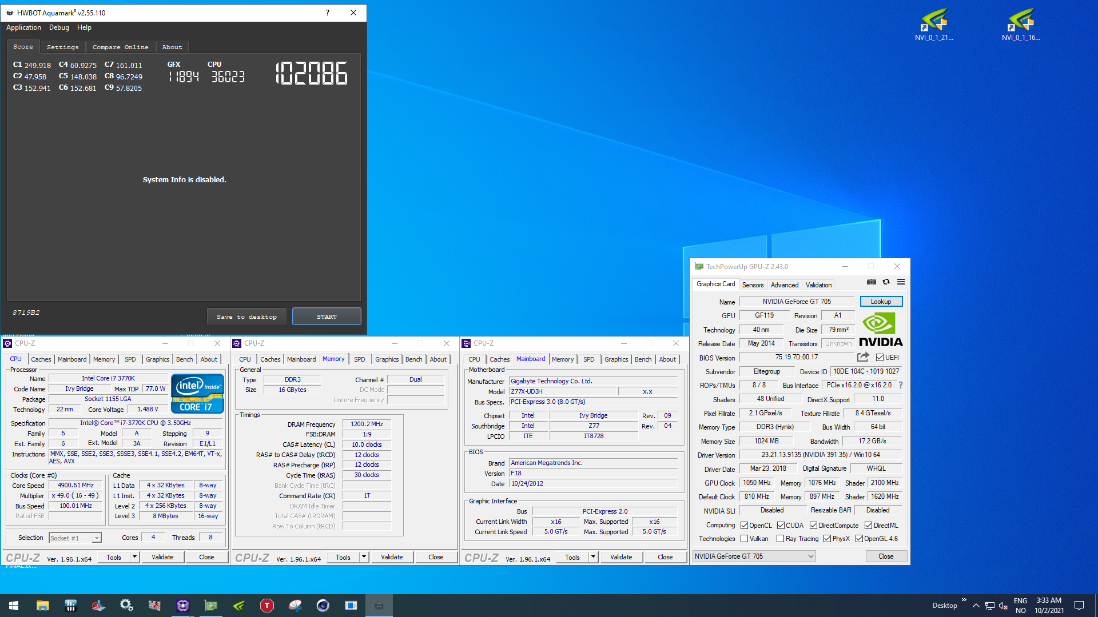Click the HWBOT Aquamark title bar icon
Image resolution: width=1098 pixels, height=617 pixels.
point(10,13)
